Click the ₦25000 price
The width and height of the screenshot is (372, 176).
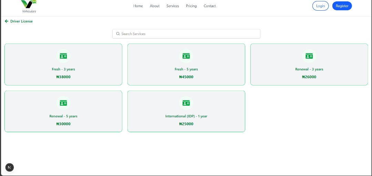pyautogui.click(x=186, y=124)
